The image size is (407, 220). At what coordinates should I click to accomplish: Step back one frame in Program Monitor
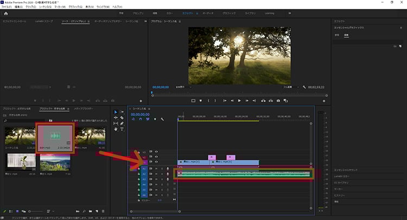click(232, 101)
